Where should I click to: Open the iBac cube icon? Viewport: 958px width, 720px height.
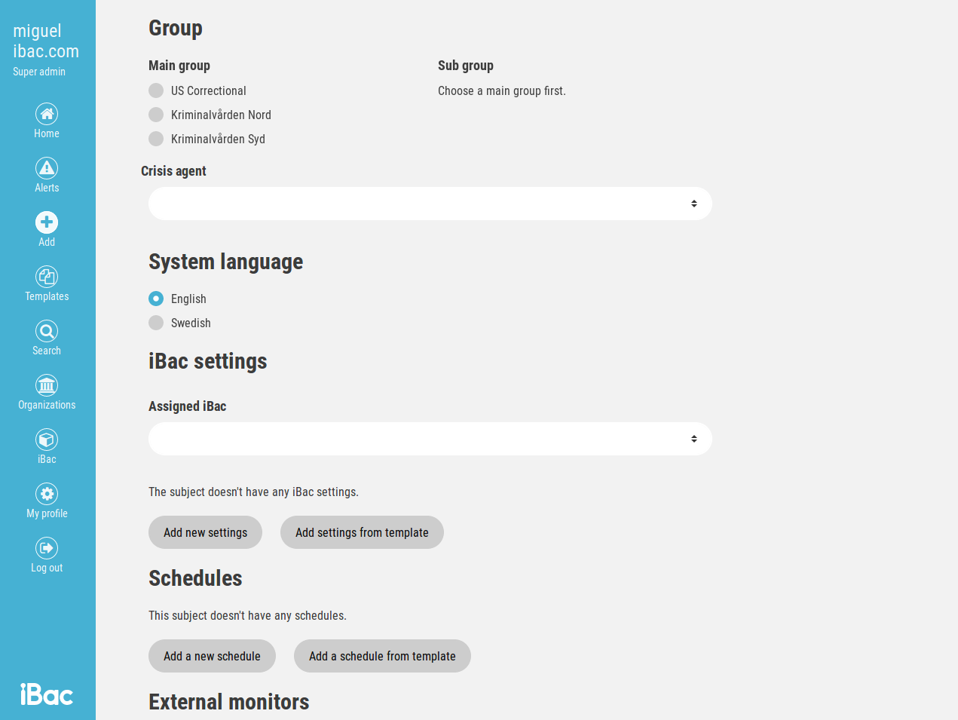47,440
